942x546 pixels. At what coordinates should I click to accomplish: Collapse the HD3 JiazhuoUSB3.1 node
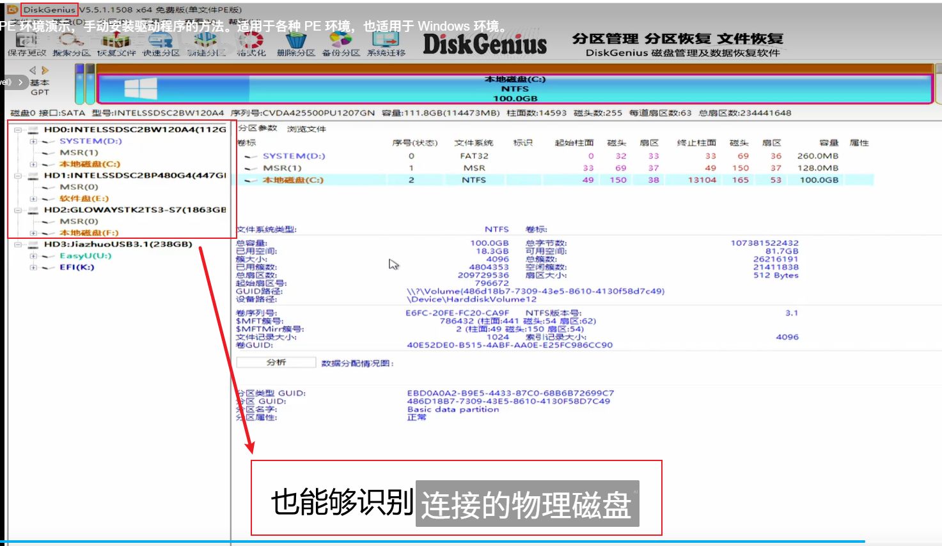(x=18, y=245)
